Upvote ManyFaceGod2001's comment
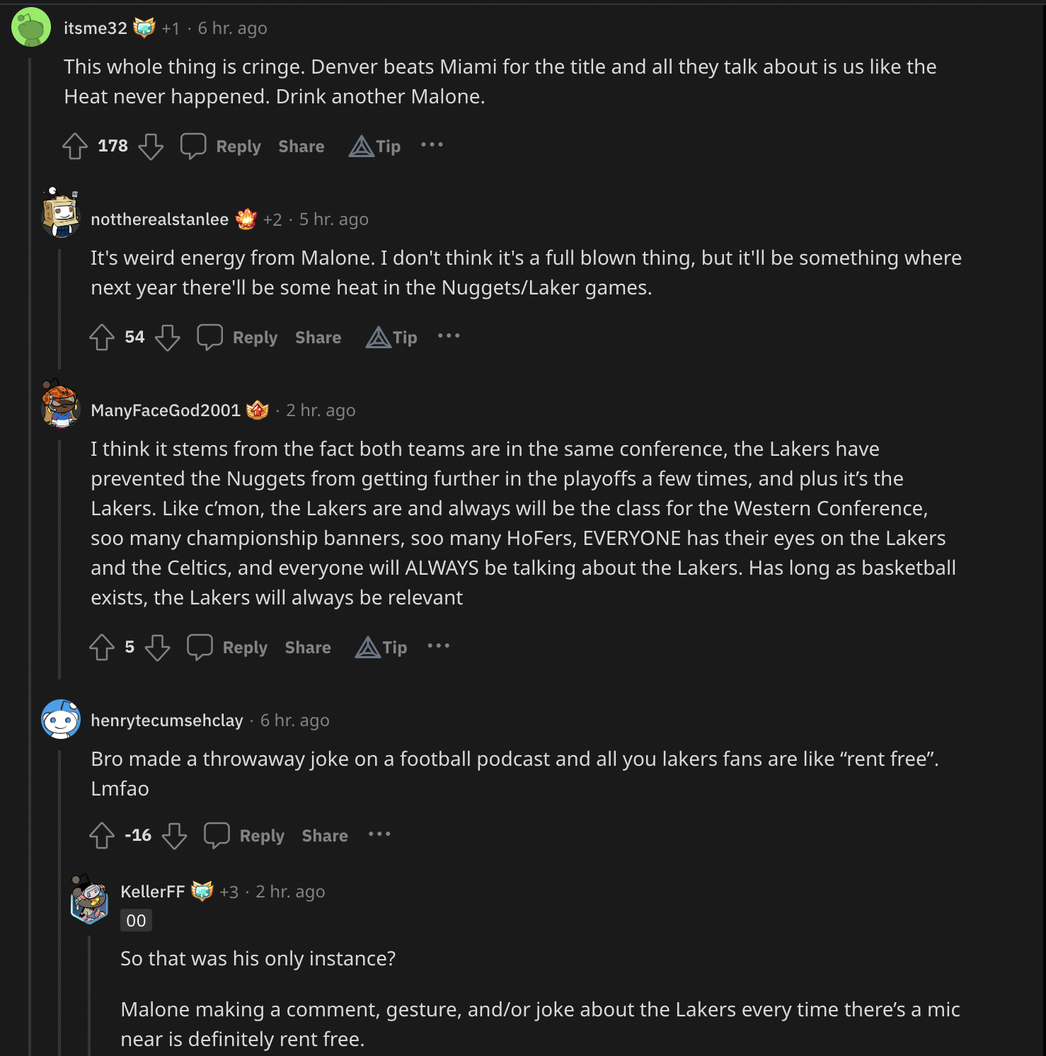Screen dimensions: 1046x1056 tap(102, 648)
